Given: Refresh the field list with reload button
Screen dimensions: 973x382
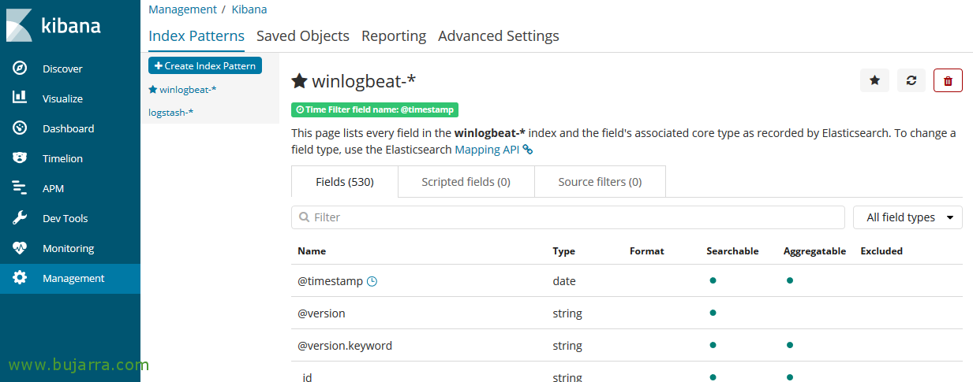Looking at the screenshot, I should pyautogui.click(x=911, y=80).
